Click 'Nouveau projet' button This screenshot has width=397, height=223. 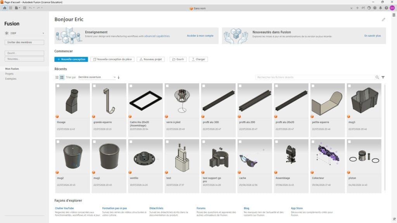coord(151,59)
